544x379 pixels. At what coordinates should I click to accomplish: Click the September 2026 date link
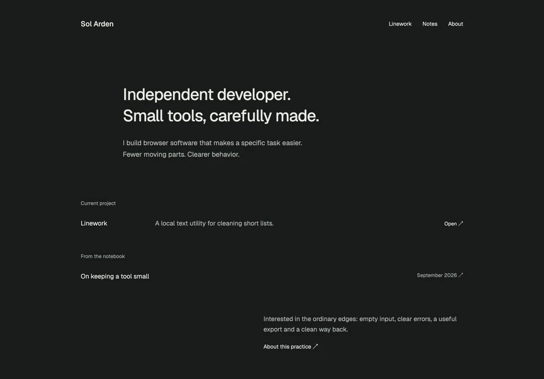440,275
